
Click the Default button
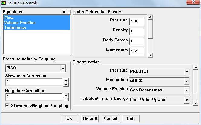click(x=90, y=118)
